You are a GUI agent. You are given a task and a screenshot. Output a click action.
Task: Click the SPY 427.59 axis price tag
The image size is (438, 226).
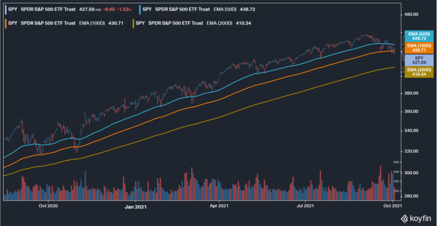tap(419, 60)
